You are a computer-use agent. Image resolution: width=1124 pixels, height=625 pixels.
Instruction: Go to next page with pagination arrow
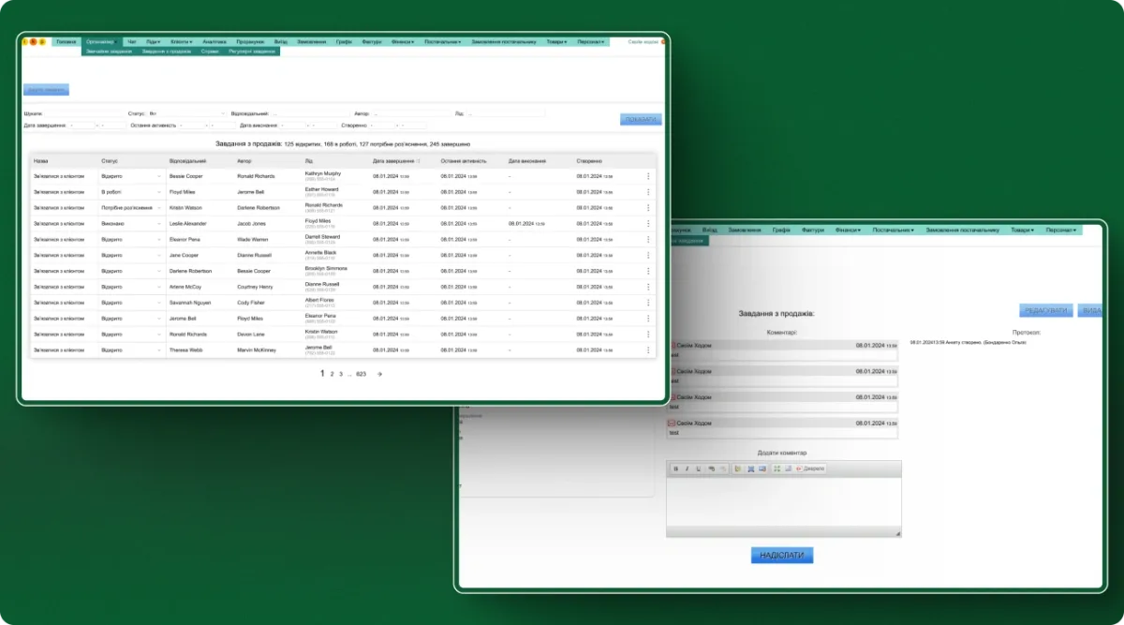(x=379, y=374)
